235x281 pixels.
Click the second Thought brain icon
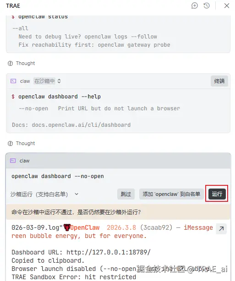coord(10,144)
